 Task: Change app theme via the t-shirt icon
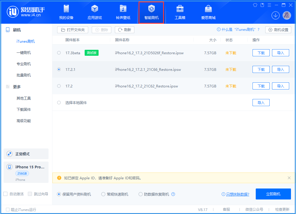tap(255, 5)
